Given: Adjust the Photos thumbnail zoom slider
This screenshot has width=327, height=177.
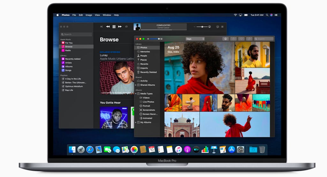Looking at the screenshot, I should [155, 39].
